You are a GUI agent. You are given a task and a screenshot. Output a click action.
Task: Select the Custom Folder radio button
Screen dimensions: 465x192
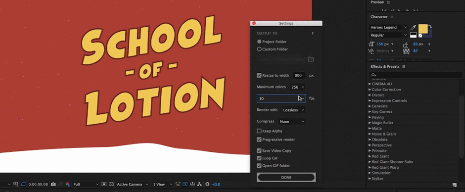(x=259, y=49)
